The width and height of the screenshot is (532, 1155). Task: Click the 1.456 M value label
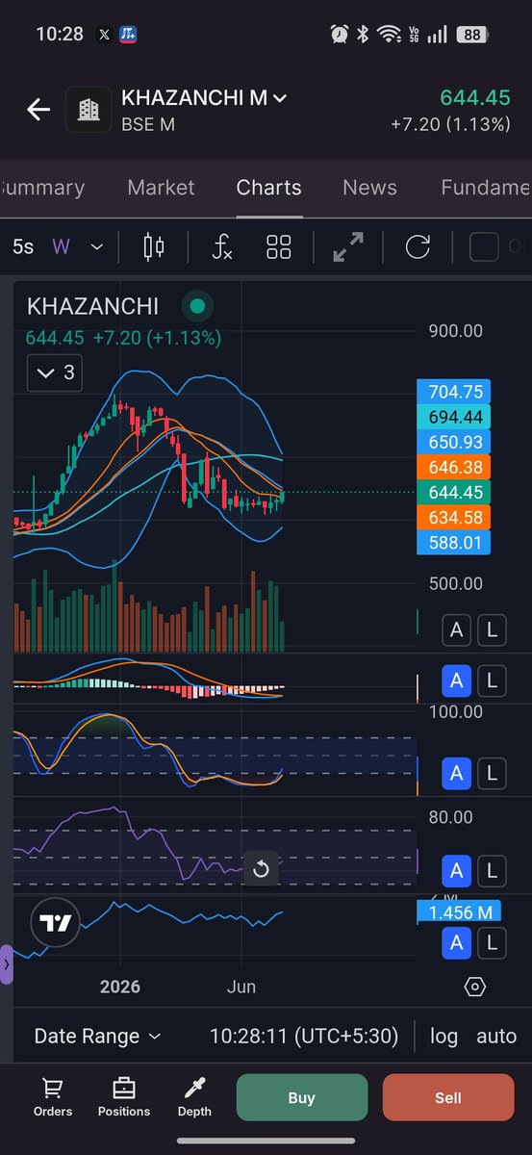tap(460, 911)
